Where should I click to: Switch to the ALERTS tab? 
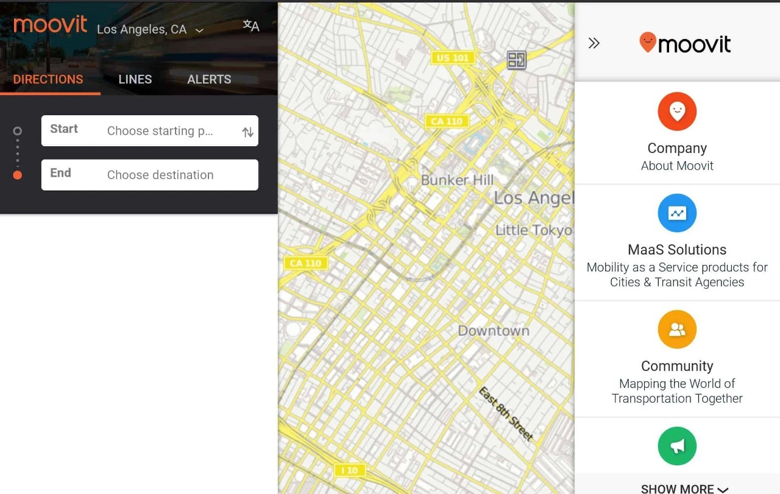tap(209, 79)
